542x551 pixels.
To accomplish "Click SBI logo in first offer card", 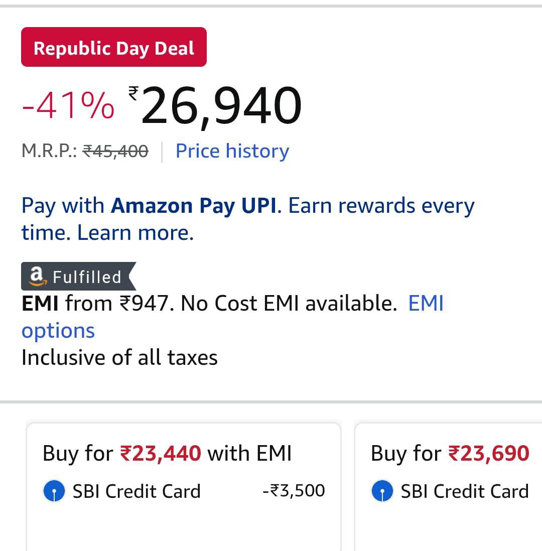I will [54, 491].
